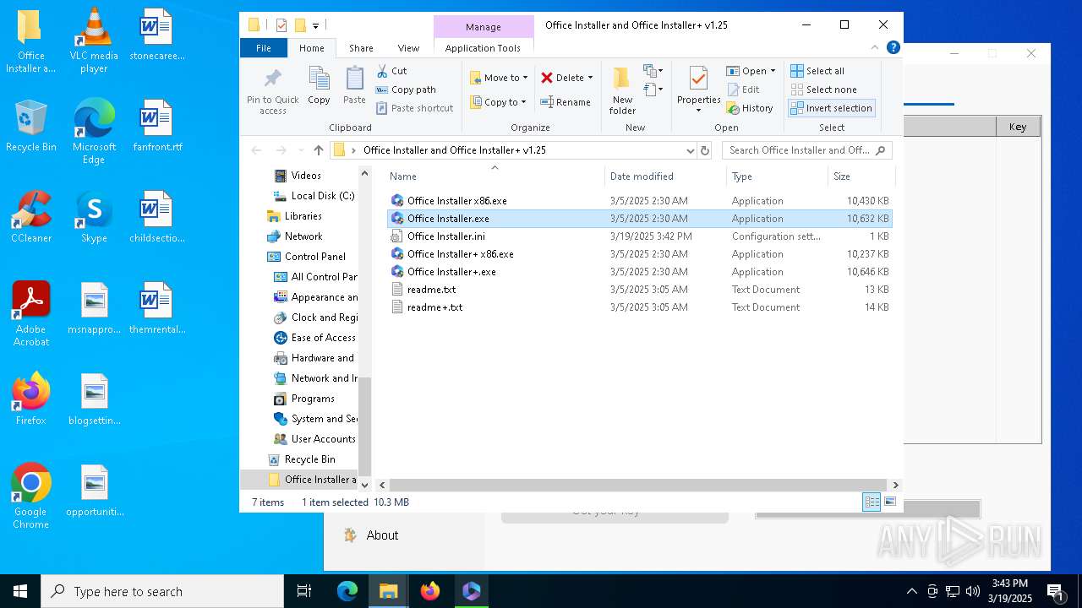The image size is (1082, 608).
Task: Go up one folder level arrow
Action: pos(318,150)
